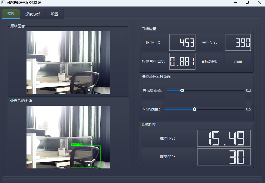The image size is (265, 183).
Task: Click the 框中心 Y value display
Action: coord(238,42)
